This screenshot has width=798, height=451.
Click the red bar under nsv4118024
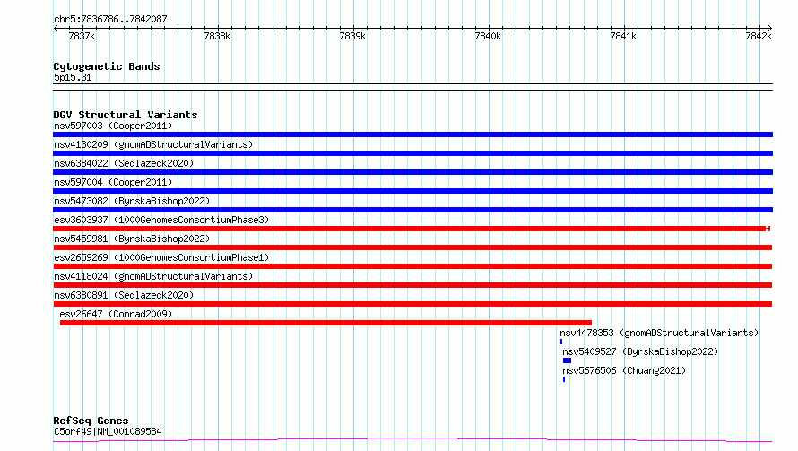pyautogui.click(x=412, y=285)
